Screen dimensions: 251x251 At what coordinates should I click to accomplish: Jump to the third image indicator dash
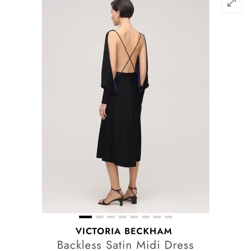click(x=111, y=217)
